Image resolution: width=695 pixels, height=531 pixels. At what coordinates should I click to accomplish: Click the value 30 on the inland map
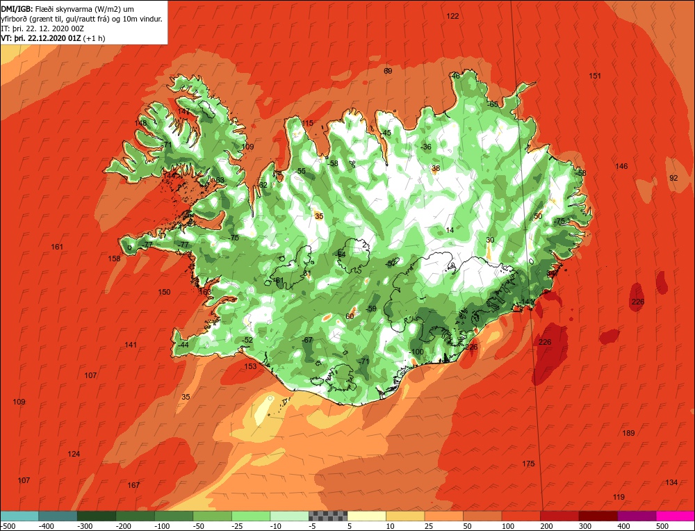(x=490, y=240)
